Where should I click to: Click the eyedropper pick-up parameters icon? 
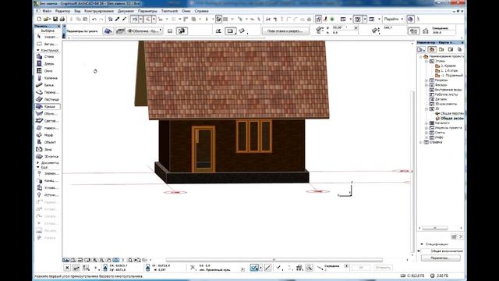[118, 20]
